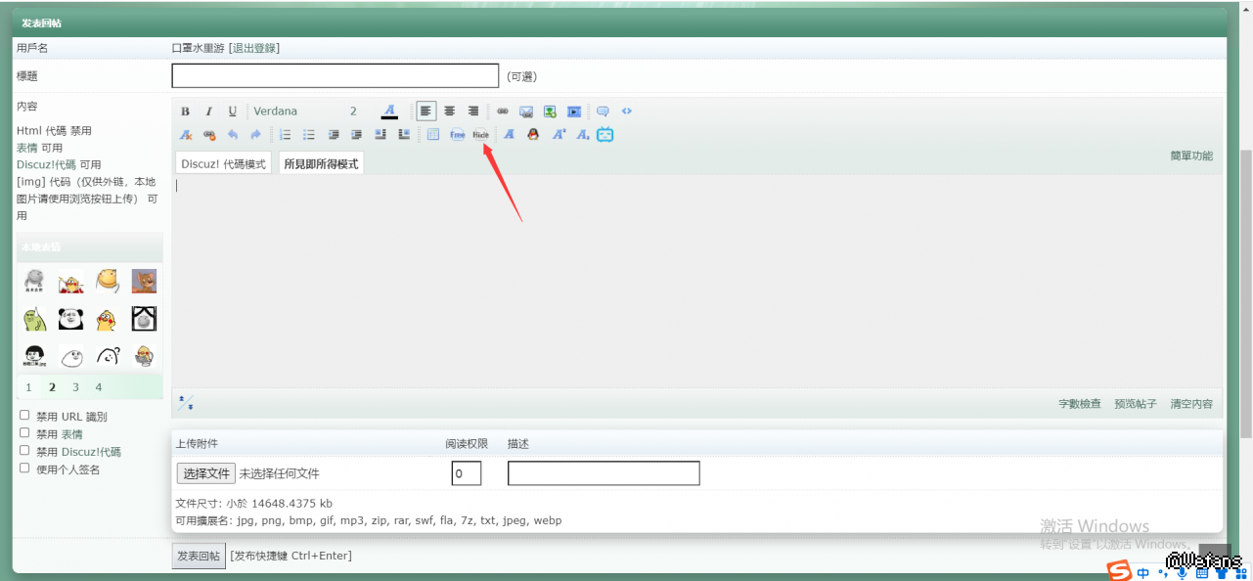The image size is (1253, 581).
Task: Click 预览帖子 preview link
Action: click(x=1136, y=404)
